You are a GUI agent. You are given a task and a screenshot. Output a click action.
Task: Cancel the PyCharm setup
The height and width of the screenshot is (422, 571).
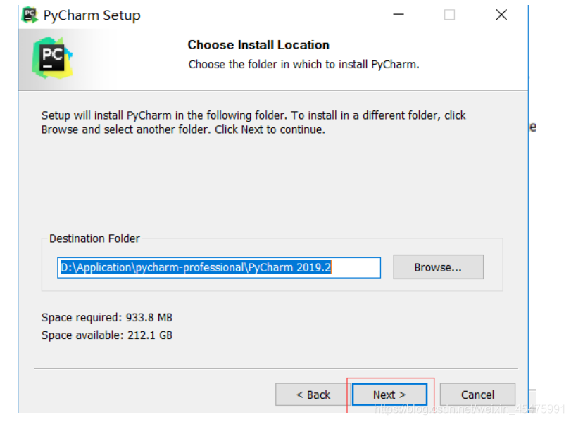point(477,395)
